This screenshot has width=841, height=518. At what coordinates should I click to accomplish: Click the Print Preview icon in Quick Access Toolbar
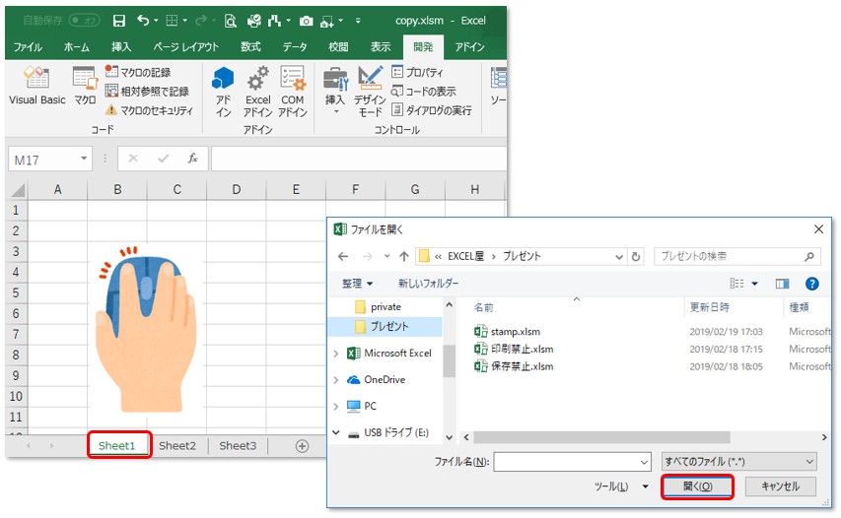pos(231,21)
